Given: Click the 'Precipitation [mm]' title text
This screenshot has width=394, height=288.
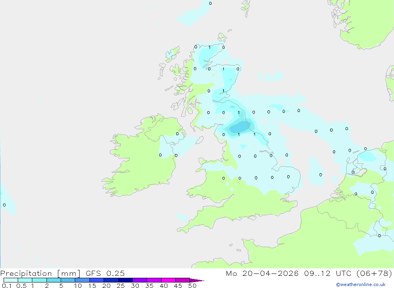Looking at the screenshot, I should [x=40, y=273].
